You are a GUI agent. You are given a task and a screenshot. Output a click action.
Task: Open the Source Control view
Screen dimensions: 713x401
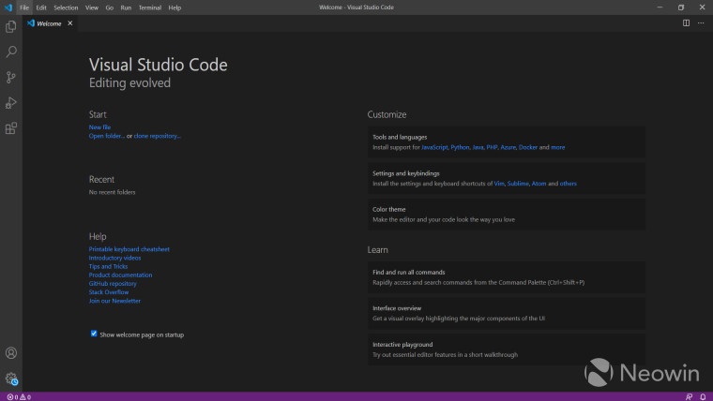[11, 78]
